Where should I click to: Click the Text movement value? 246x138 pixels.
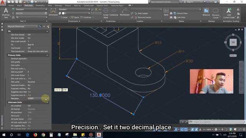(38, 51)
